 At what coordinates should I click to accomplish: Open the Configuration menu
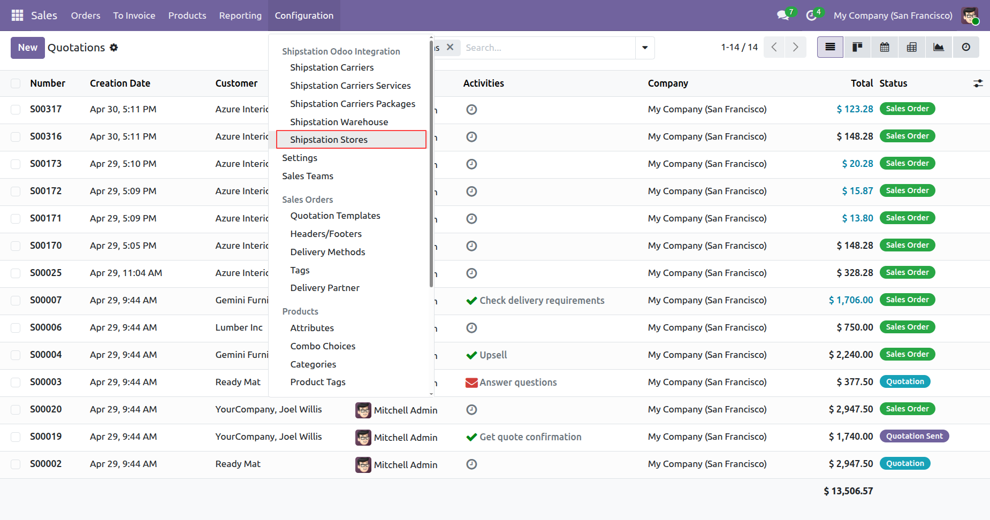tap(304, 16)
